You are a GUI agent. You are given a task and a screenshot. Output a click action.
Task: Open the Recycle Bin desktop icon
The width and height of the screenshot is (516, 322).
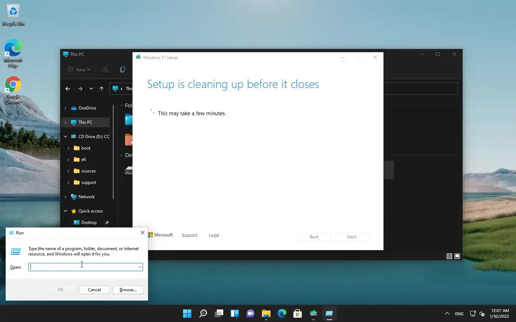pos(13,15)
